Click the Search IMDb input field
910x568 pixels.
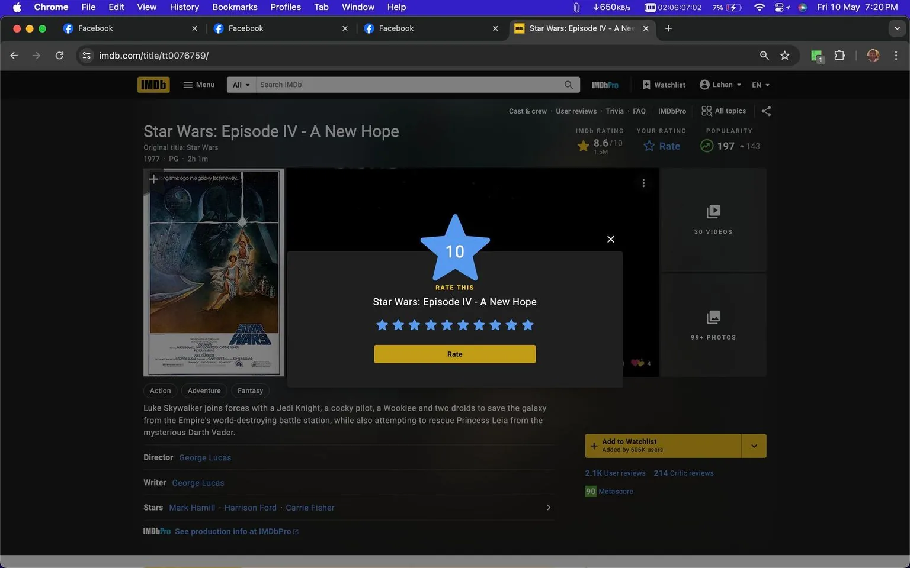pos(409,84)
